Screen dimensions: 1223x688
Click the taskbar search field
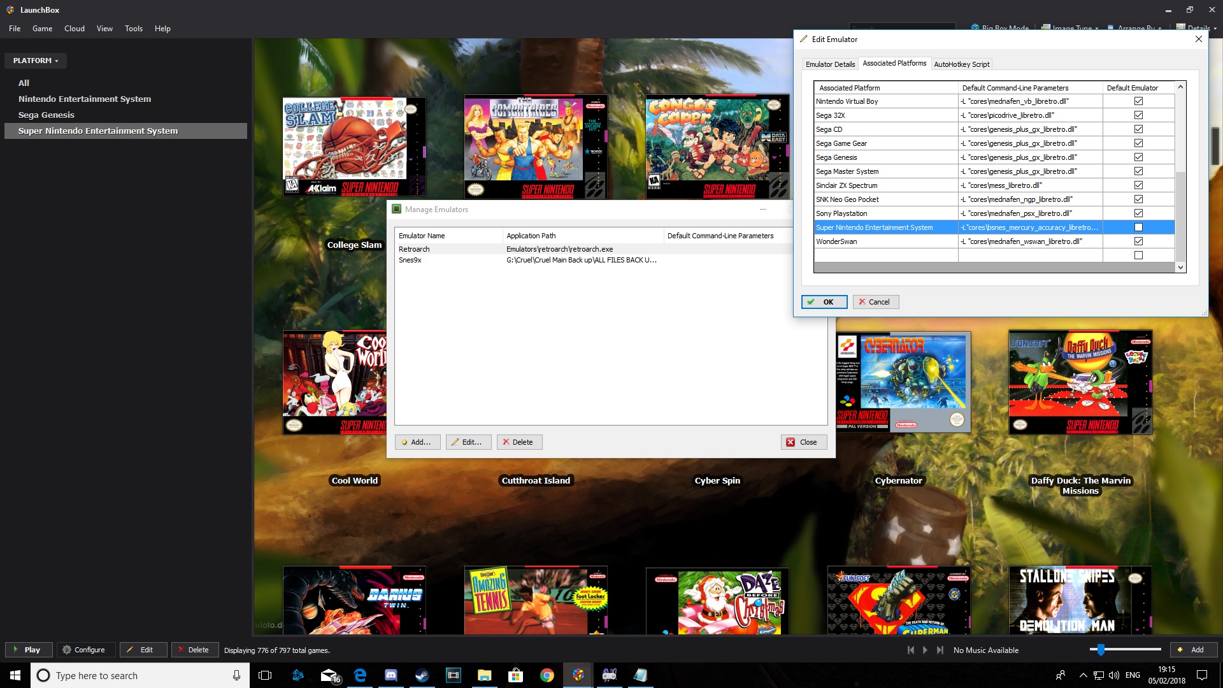click(140, 675)
